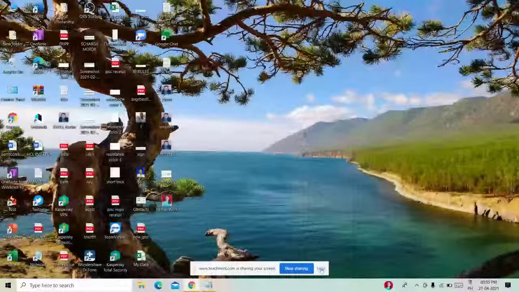Select the july PDF file
Screen dimensions: 519x292
point(90,176)
